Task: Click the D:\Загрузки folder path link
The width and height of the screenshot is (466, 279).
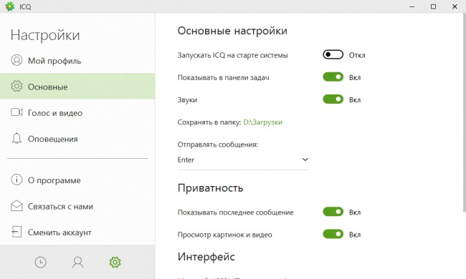Action: click(262, 122)
